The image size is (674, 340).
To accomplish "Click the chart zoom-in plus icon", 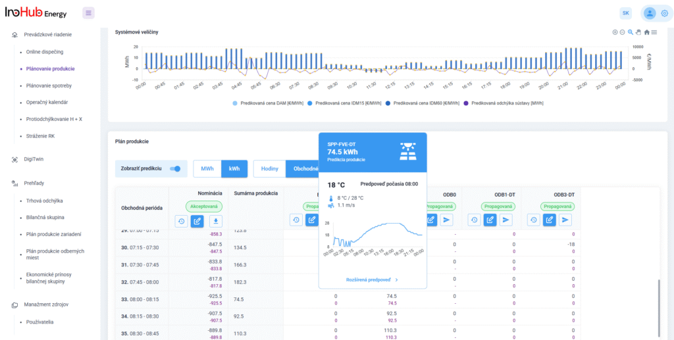I will pyautogui.click(x=615, y=32).
